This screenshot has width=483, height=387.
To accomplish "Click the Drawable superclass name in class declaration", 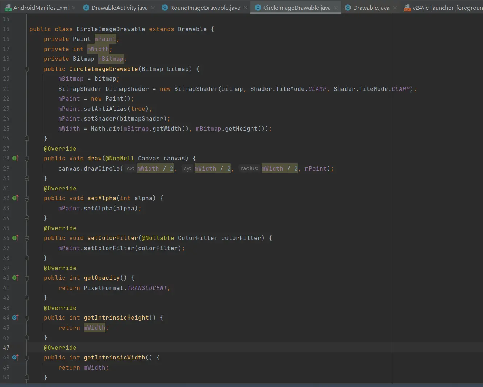I will (x=192, y=29).
